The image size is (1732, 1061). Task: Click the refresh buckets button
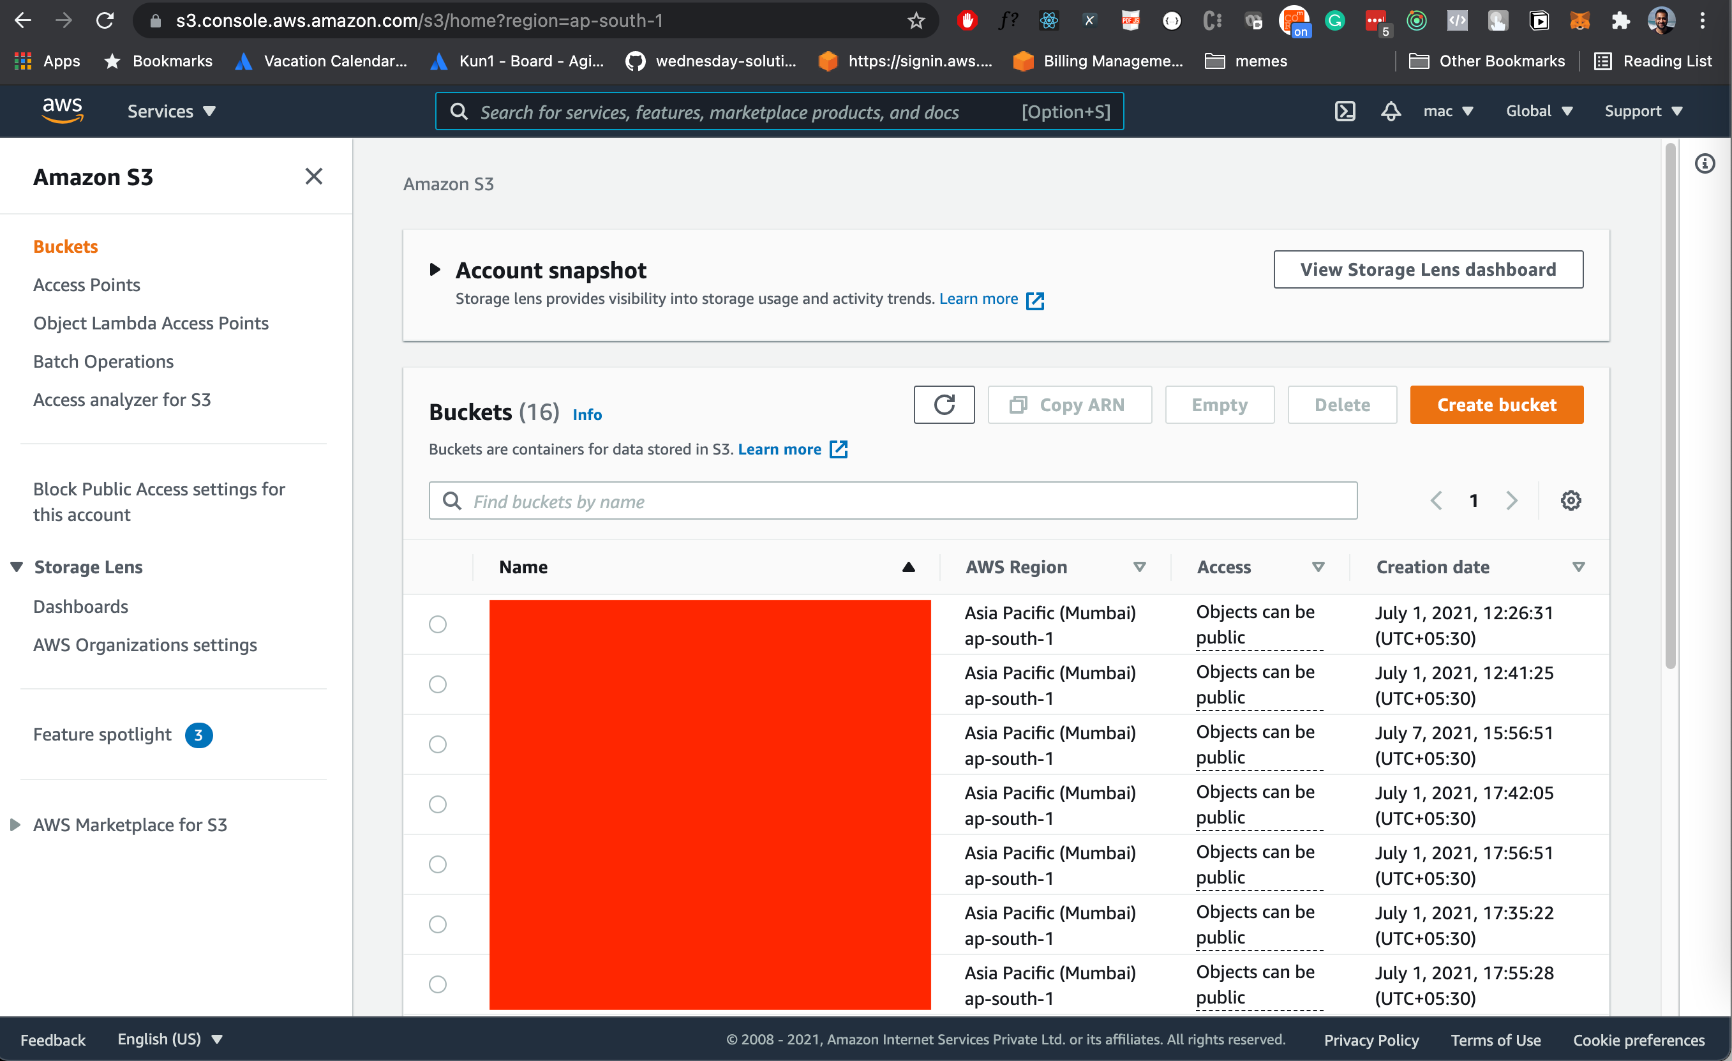coord(944,404)
